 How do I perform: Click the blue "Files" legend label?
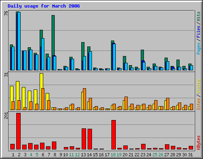pos(199,31)
